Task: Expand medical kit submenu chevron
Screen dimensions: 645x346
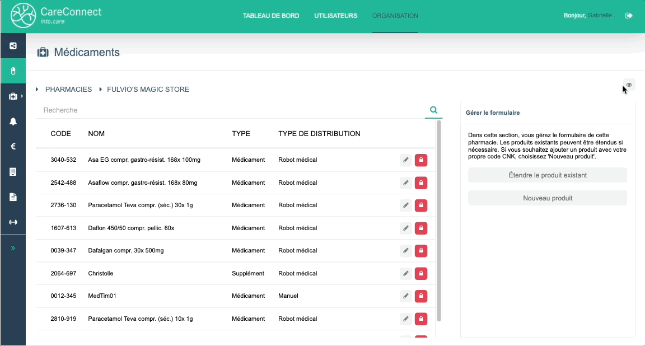Action: (22, 96)
